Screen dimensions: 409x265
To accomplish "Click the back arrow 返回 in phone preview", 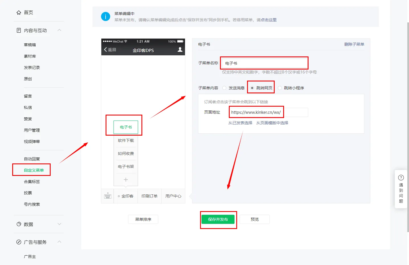I will [110, 50].
